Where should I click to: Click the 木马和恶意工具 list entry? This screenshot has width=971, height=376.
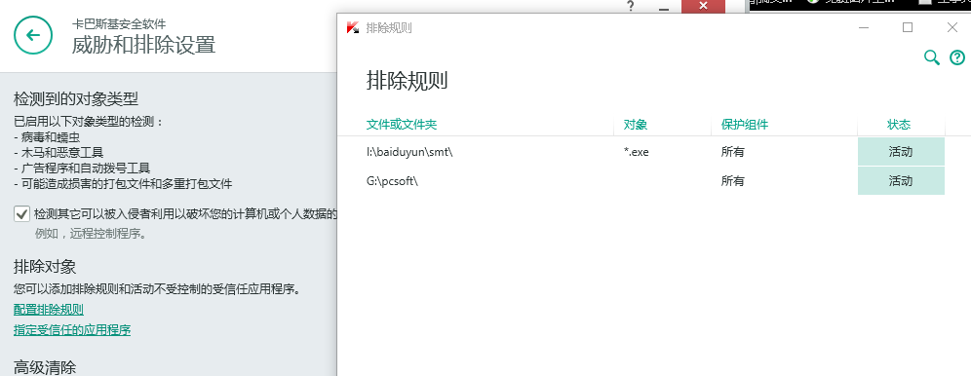click(62, 152)
